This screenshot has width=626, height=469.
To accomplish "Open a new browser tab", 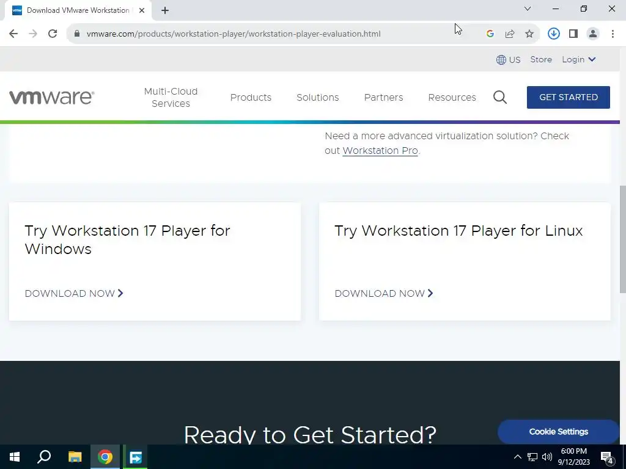I will [165, 10].
